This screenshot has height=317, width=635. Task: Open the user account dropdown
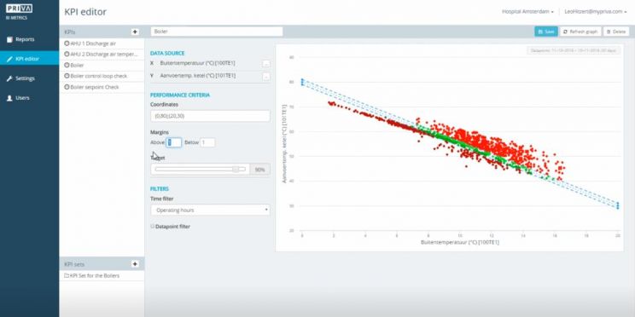595,12
